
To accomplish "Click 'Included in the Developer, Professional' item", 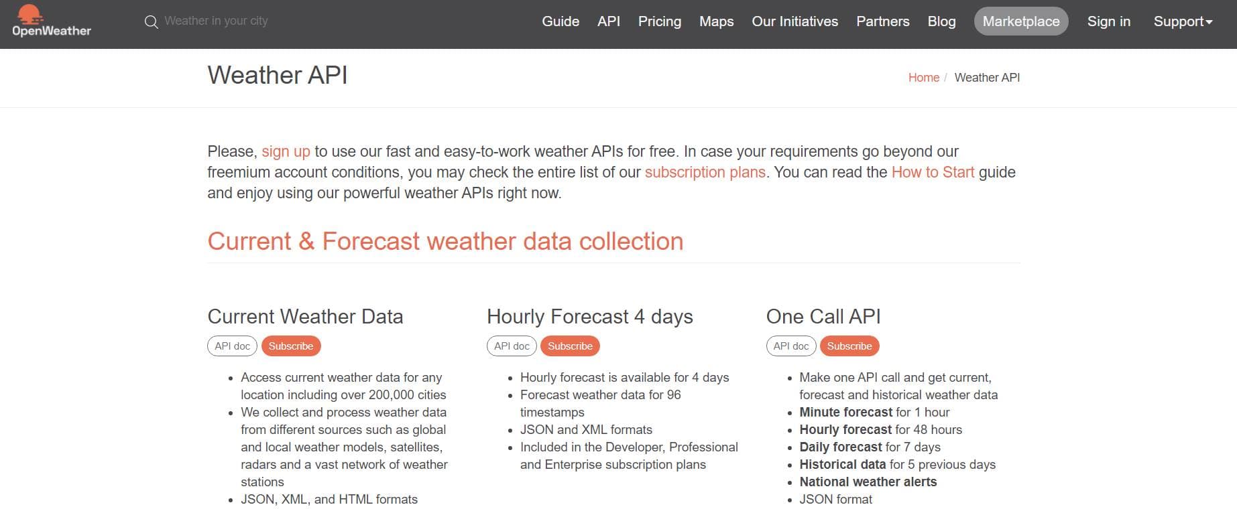I will 629,455.
